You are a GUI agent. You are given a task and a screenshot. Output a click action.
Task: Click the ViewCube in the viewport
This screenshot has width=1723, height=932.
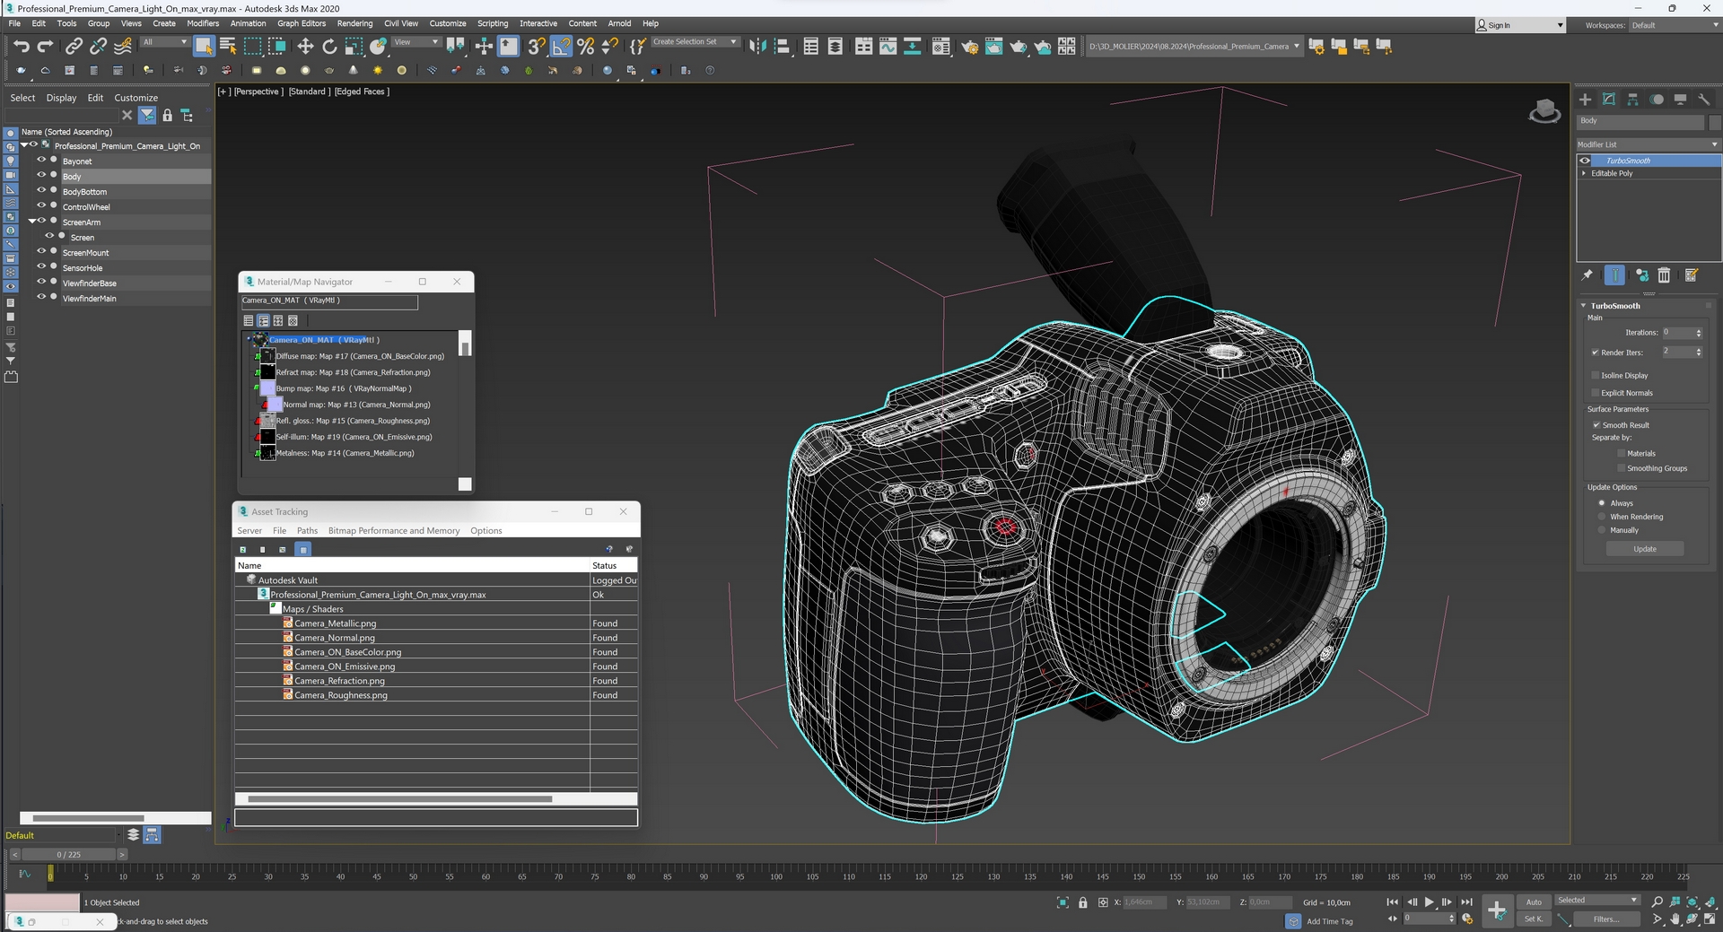(1544, 111)
